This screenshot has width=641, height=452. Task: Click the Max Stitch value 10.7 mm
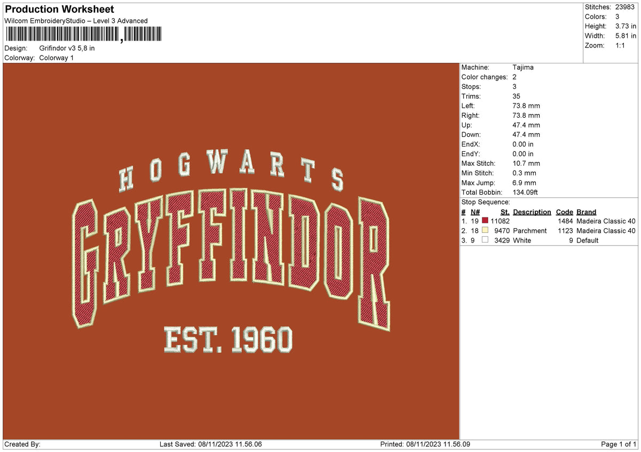point(526,163)
